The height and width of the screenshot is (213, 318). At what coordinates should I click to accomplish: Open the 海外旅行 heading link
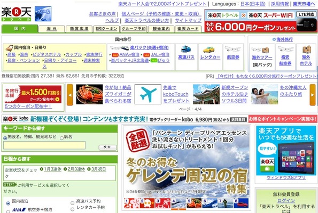tap(284, 39)
